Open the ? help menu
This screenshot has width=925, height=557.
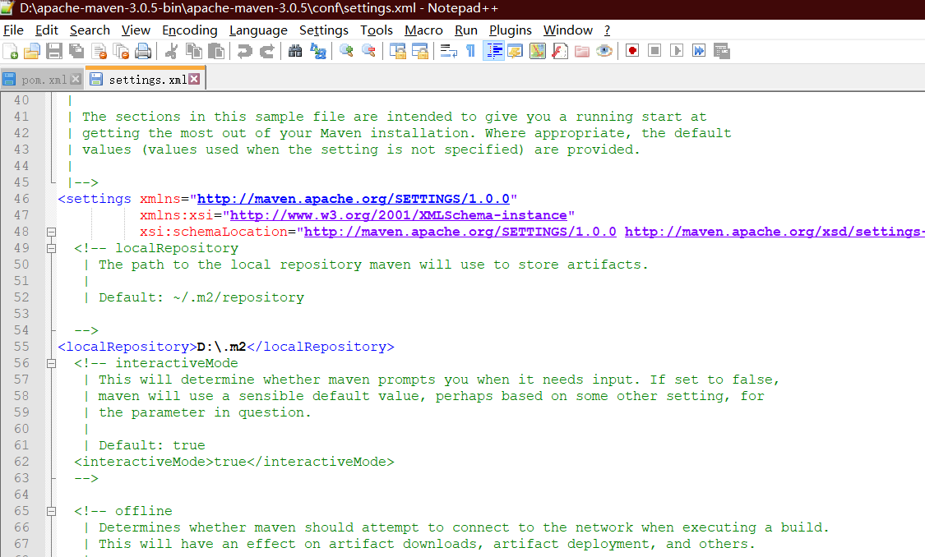pos(607,30)
